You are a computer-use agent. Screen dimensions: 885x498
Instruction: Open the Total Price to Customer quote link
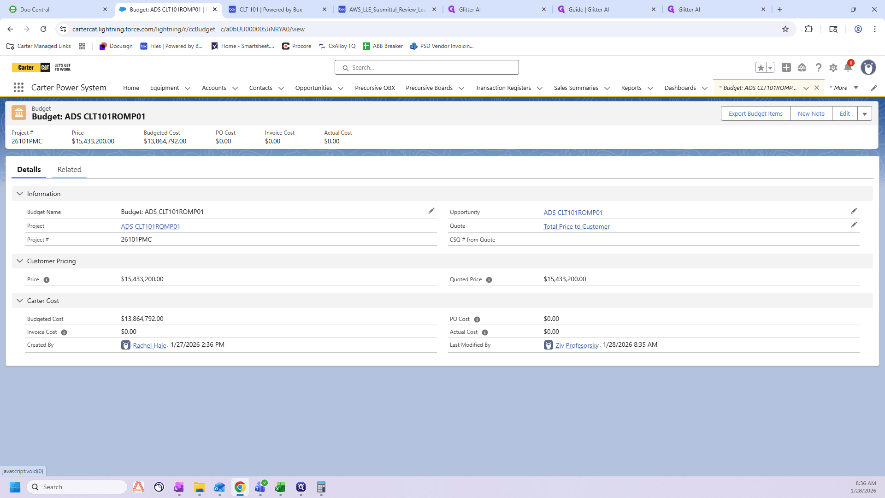pyautogui.click(x=577, y=226)
